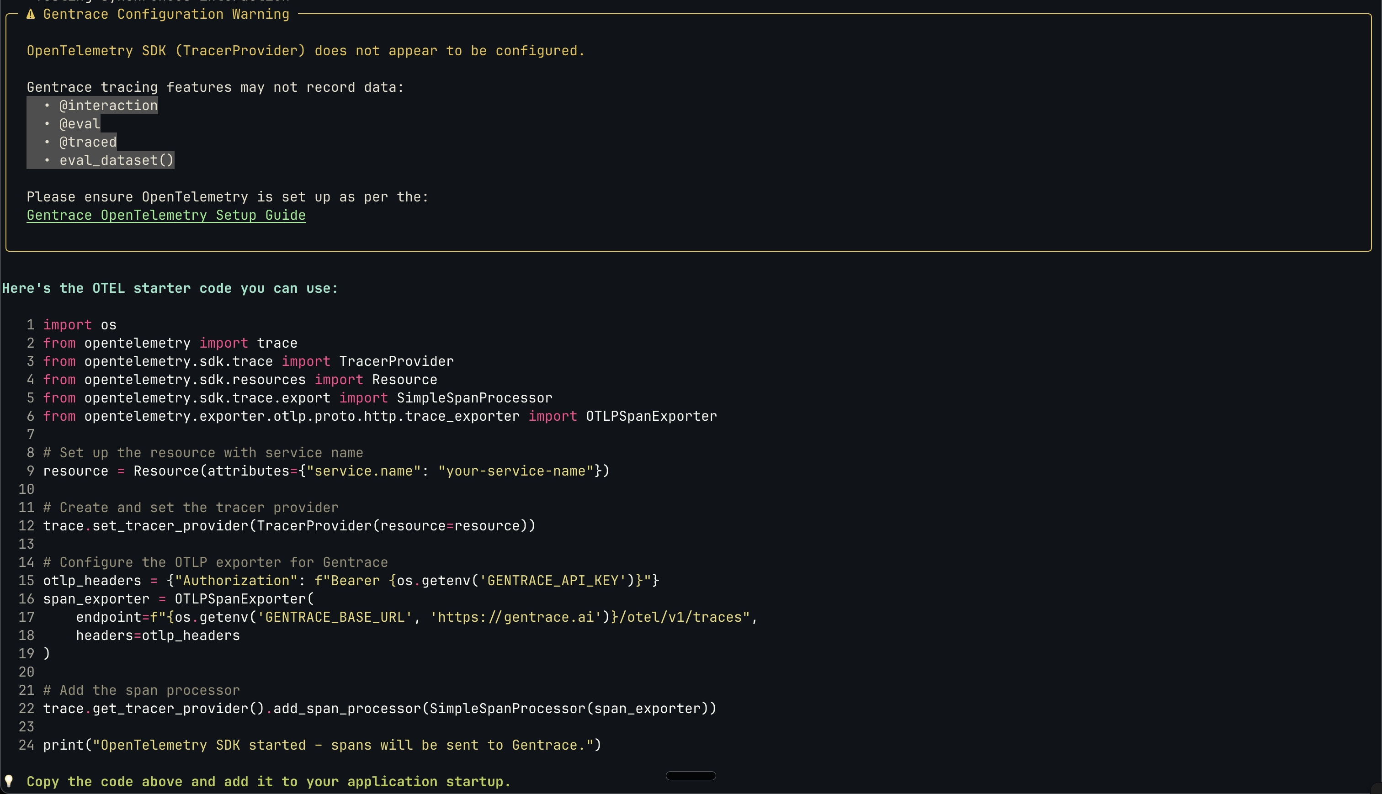Click the 'eval_dataset()' bullet item
This screenshot has height=794, width=1382.
pyautogui.click(x=116, y=160)
